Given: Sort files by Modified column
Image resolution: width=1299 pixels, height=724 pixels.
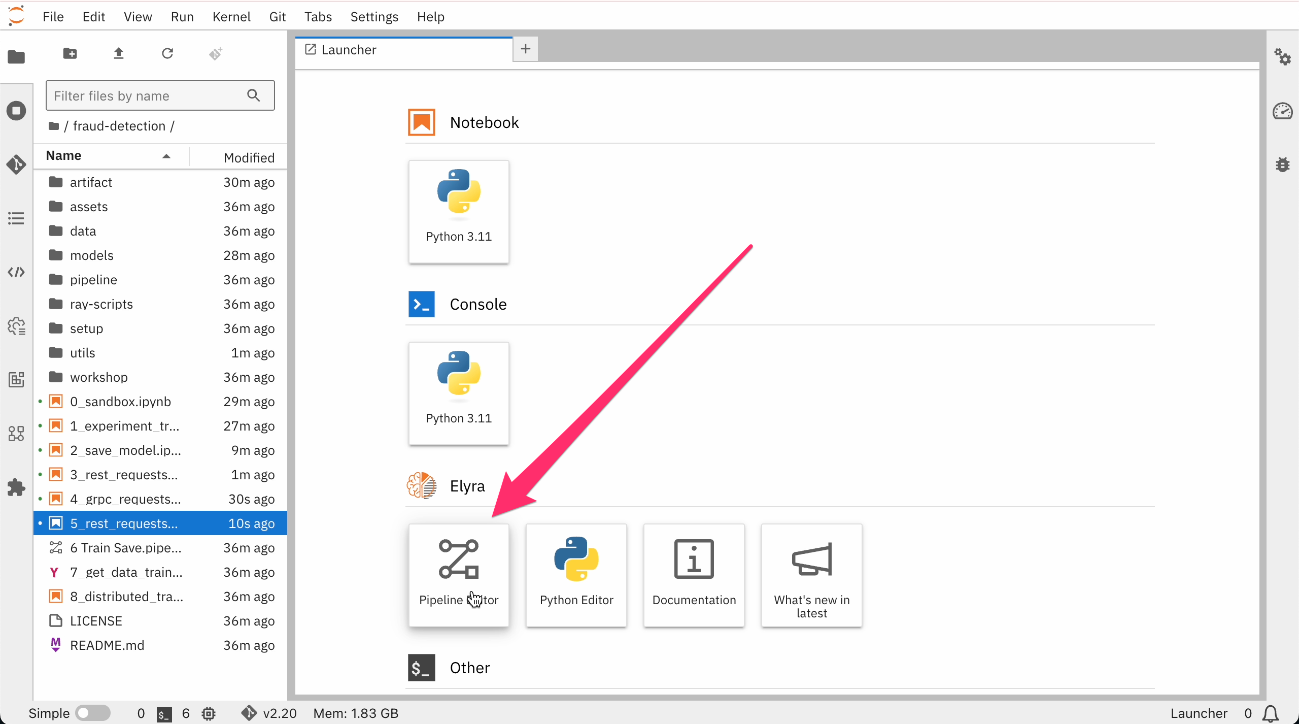Looking at the screenshot, I should click(249, 157).
